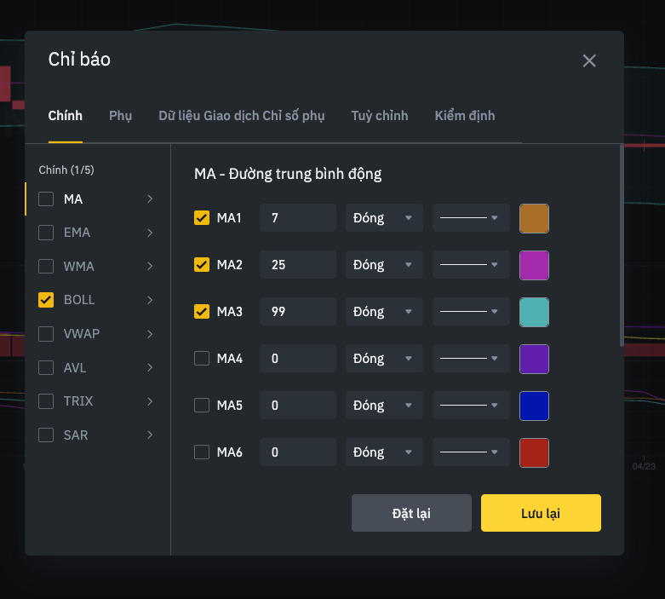Click the MA2 period field showing 25

pyautogui.click(x=298, y=264)
